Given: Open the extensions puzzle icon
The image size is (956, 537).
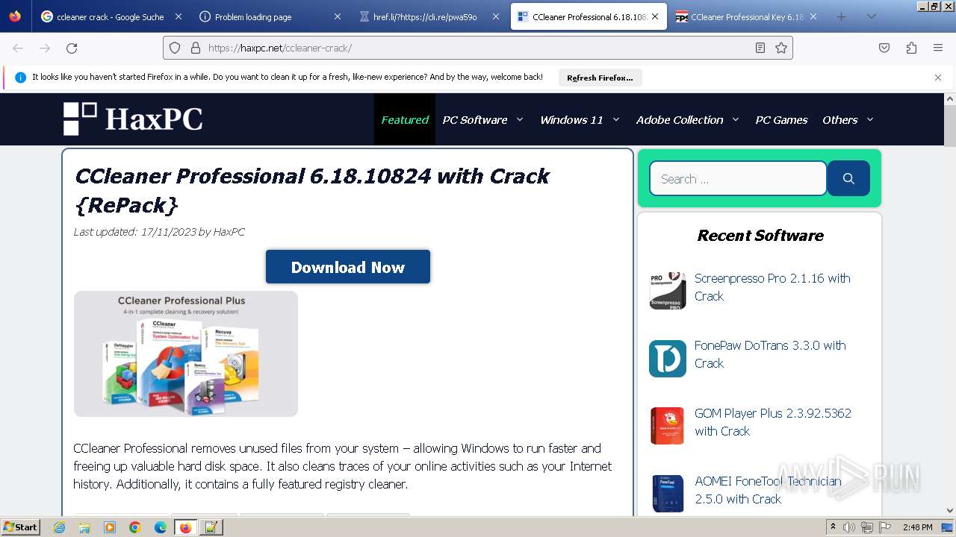Looking at the screenshot, I should (x=911, y=48).
